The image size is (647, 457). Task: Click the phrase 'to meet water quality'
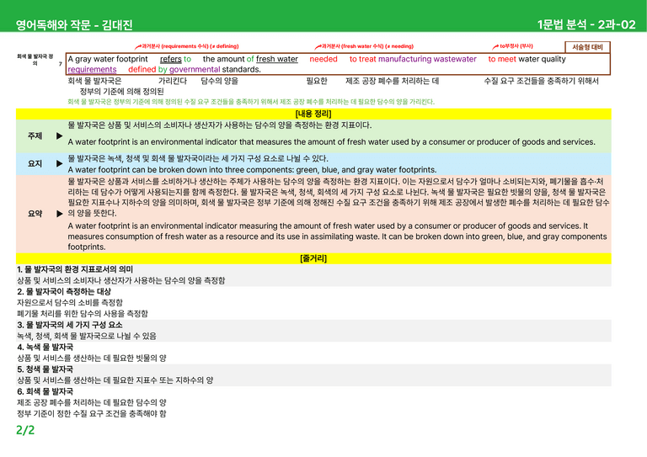click(527, 59)
